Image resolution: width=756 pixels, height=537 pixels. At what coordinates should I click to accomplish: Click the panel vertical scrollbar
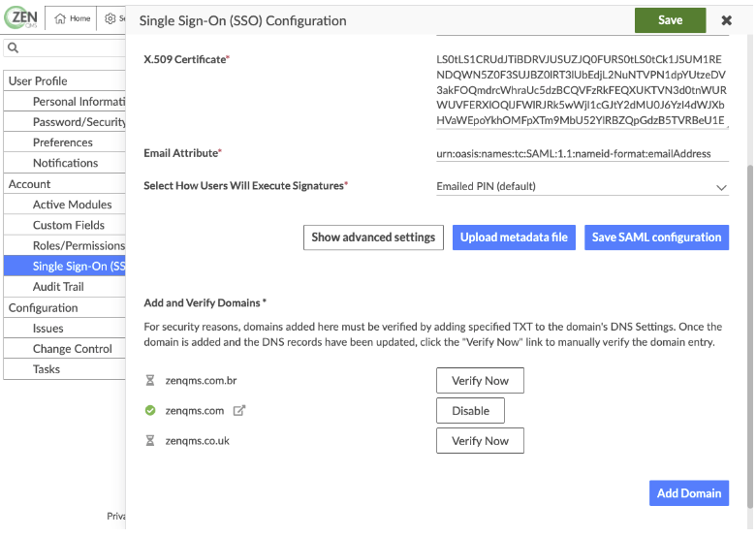click(749, 336)
